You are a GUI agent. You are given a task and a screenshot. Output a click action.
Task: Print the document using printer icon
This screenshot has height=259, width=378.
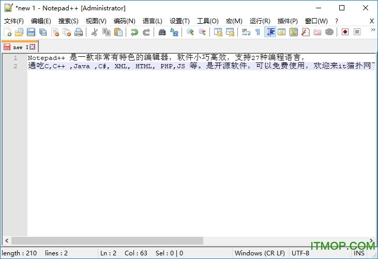[79, 32]
